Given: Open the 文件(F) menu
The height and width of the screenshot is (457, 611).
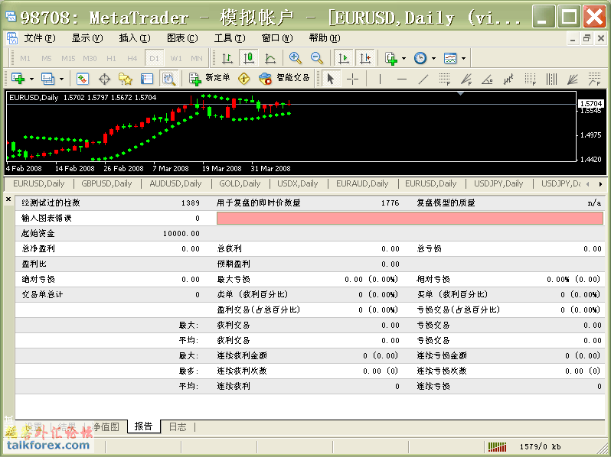Looking at the screenshot, I should tap(39, 38).
